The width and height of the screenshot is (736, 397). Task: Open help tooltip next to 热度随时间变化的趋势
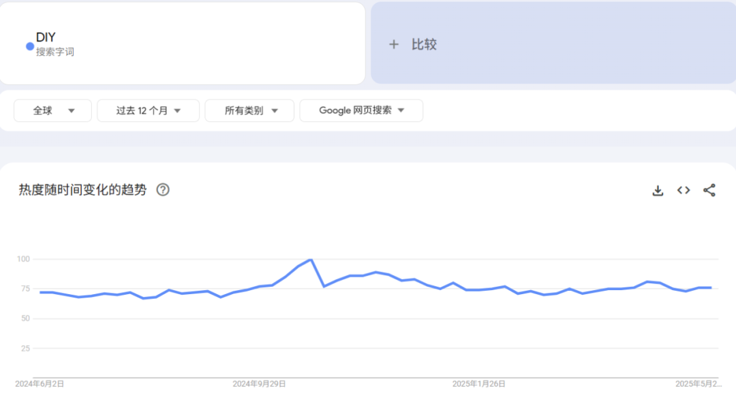(x=163, y=189)
